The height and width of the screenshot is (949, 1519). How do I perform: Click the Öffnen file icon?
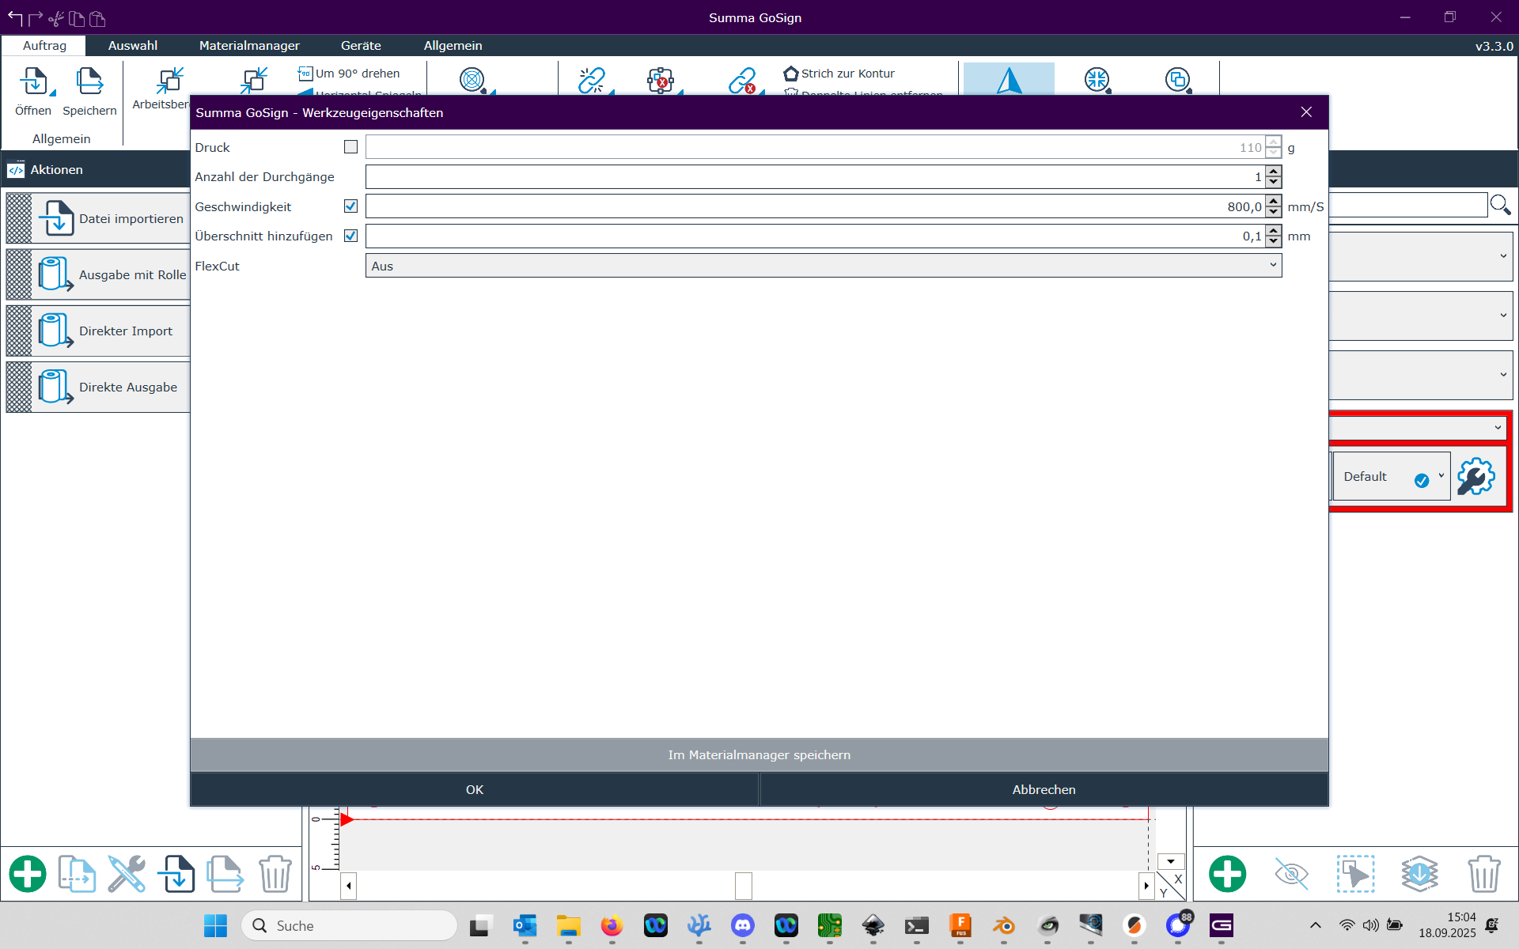33,81
